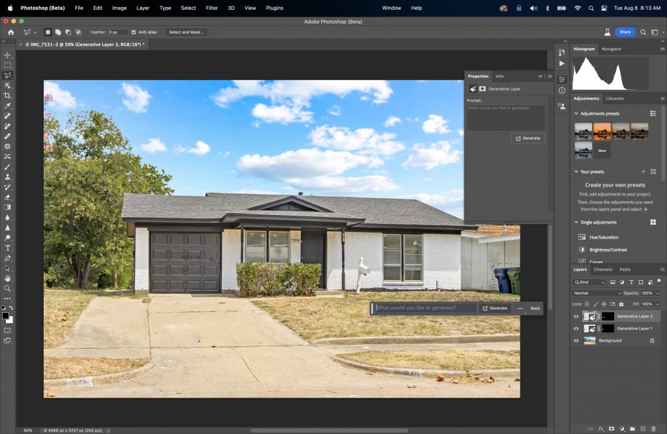Click the foreground color swatch
Image resolution: width=667 pixels, height=434 pixels.
pyautogui.click(x=5, y=315)
